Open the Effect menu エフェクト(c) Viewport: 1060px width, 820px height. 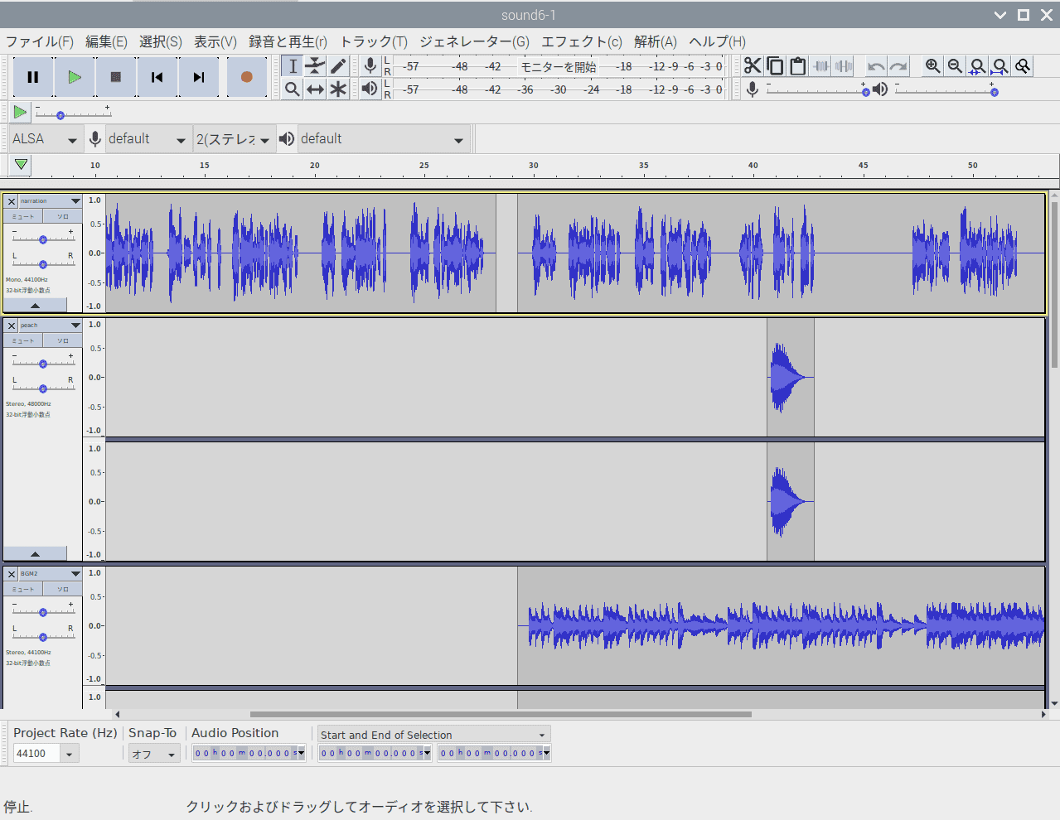pos(582,41)
